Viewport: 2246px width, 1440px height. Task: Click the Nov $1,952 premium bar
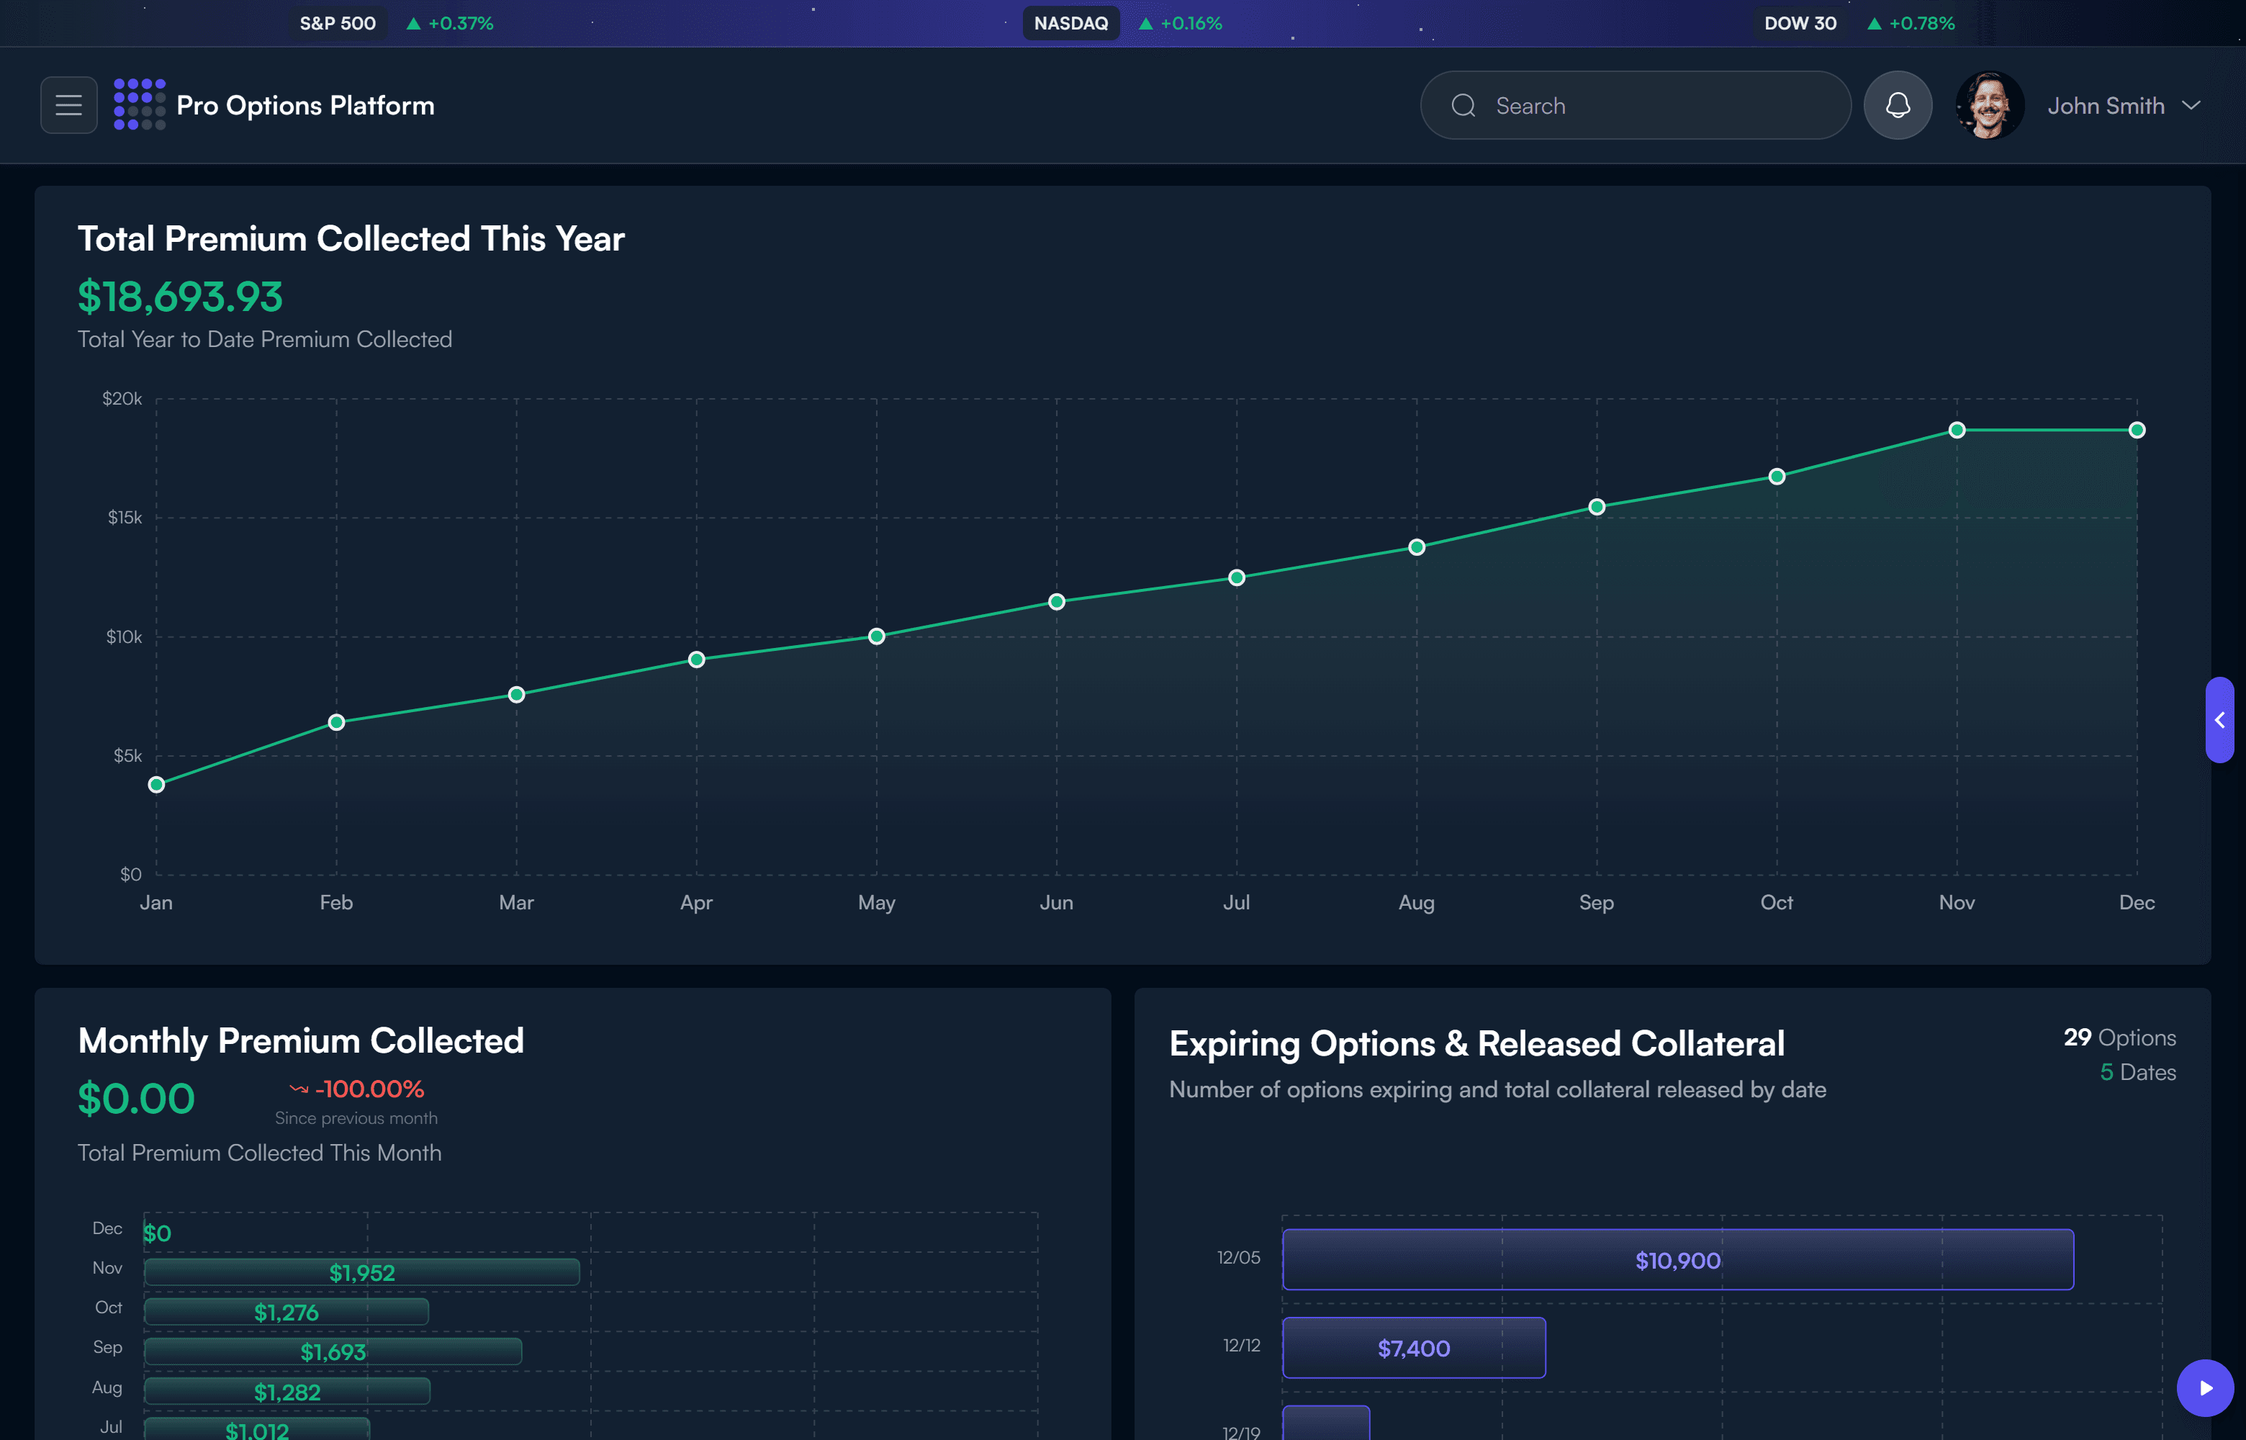[361, 1272]
